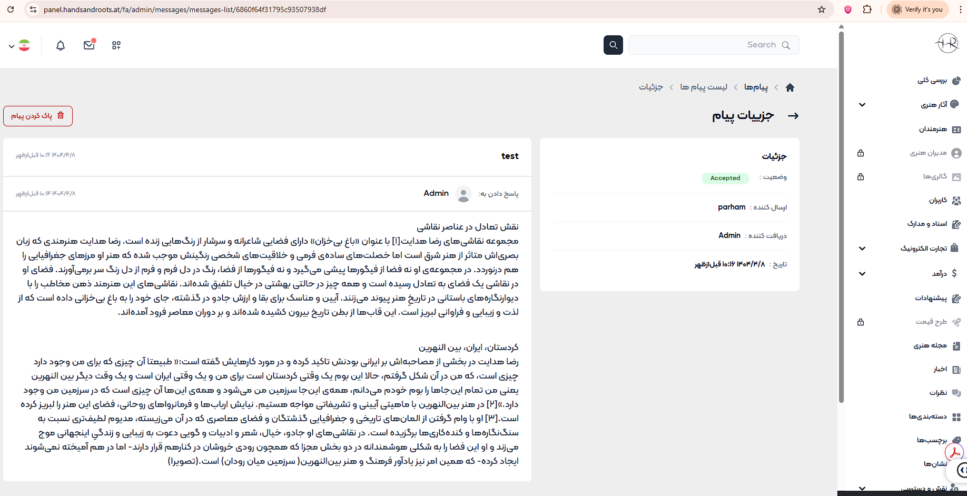The width and height of the screenshot is (967, 496).
Task: Go to پیام‌ها breadcrumb link
Action: 756,87
